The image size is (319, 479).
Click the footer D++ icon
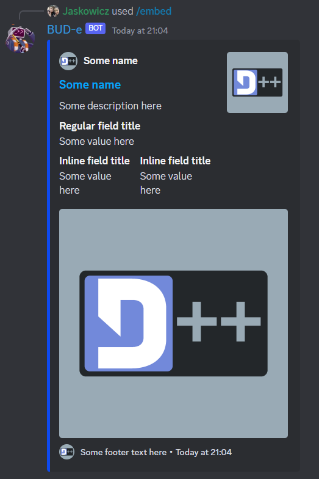click(x=67, y=452)
